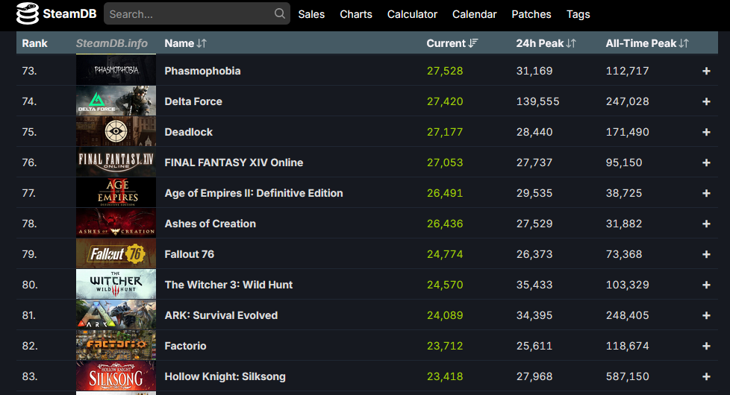This screenshot has width=730, height=395.
Task: Click The Witcher 3 thumbnail image
Action: (x=116, y=285)
